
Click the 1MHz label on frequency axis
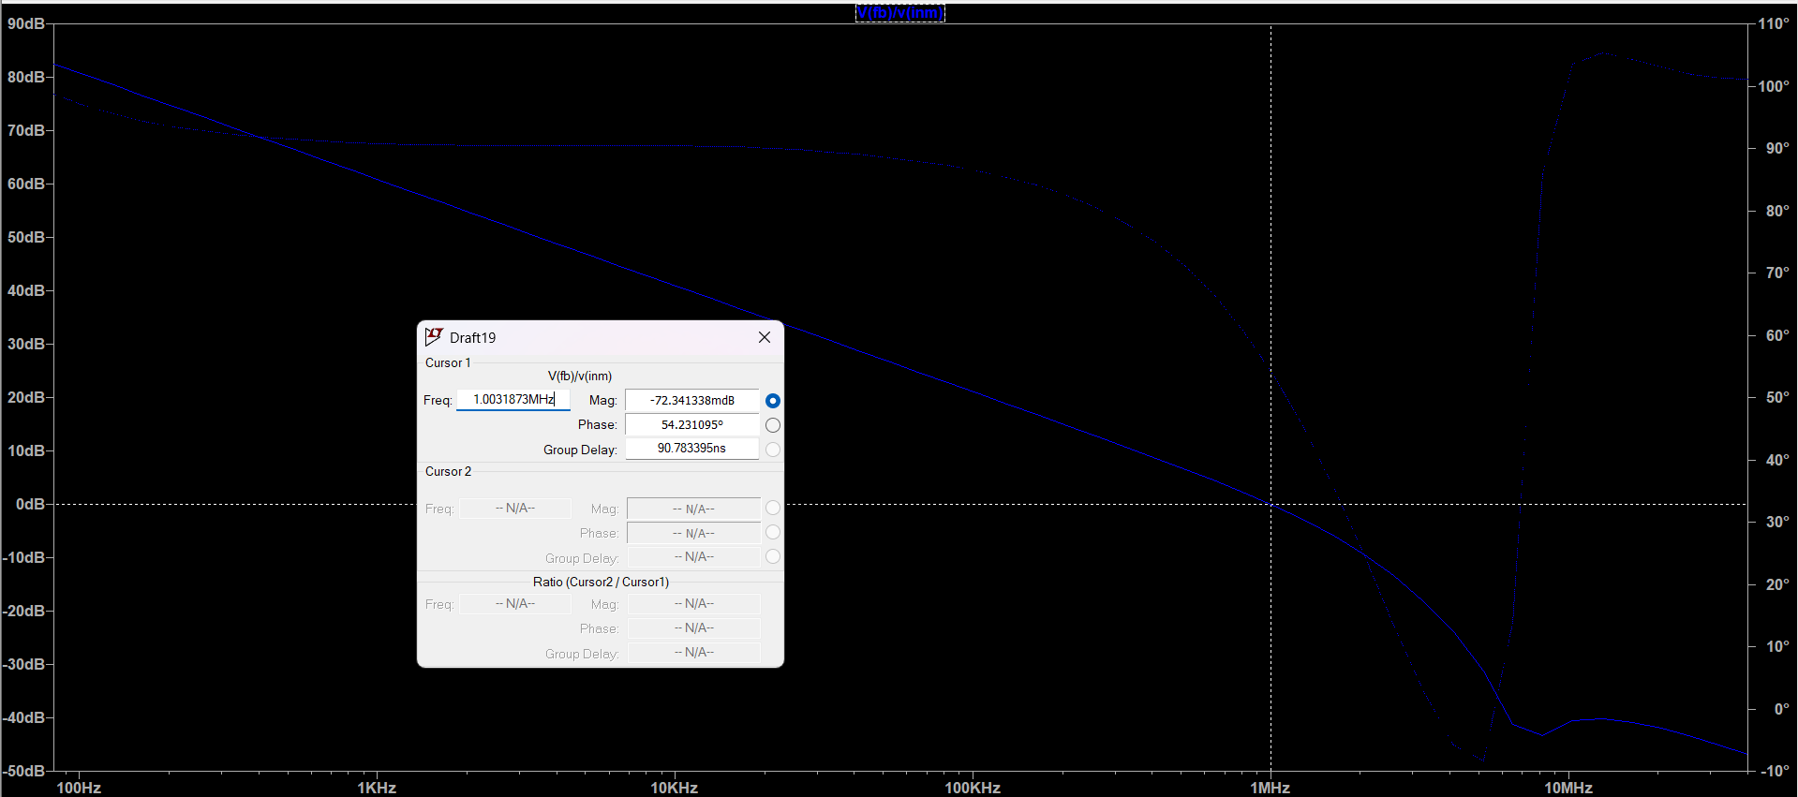click(1270, 788)
